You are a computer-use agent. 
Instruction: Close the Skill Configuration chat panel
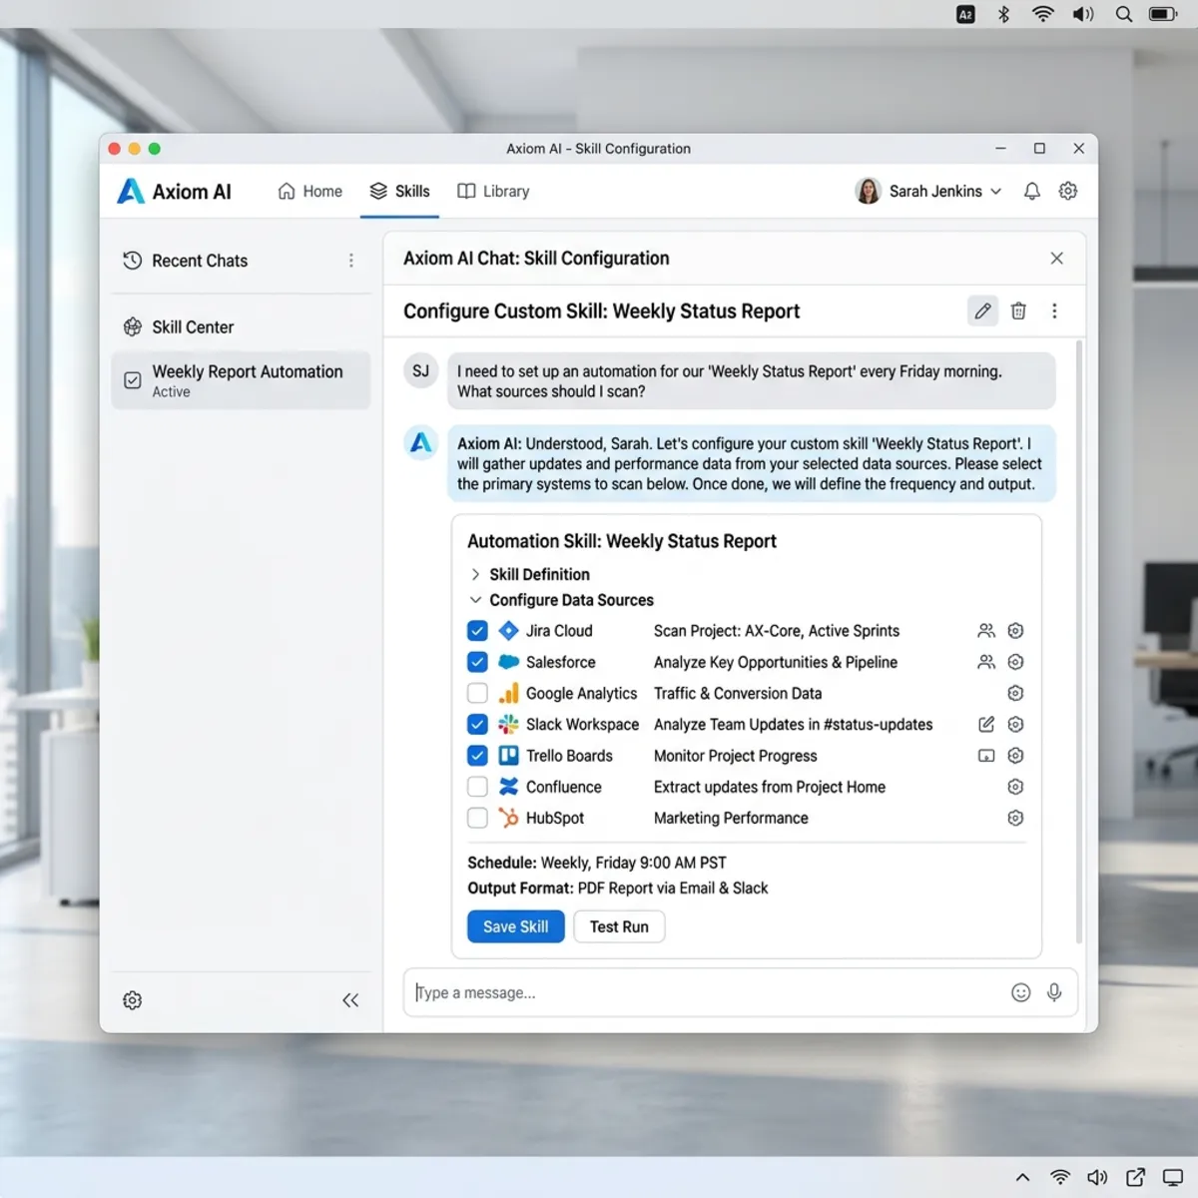pyautogui.click(x=1057, y=258)
